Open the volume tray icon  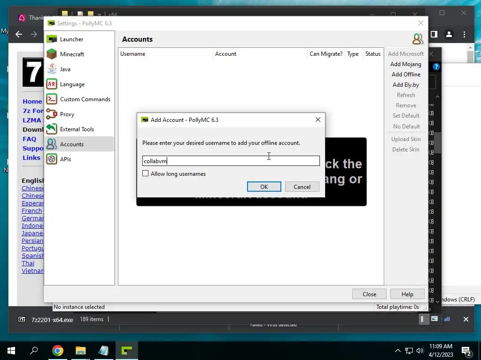click(x=420, y=351)
